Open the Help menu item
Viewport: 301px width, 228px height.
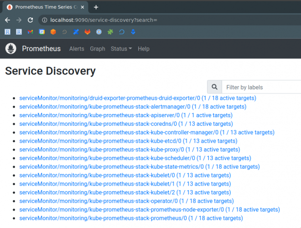144,49
